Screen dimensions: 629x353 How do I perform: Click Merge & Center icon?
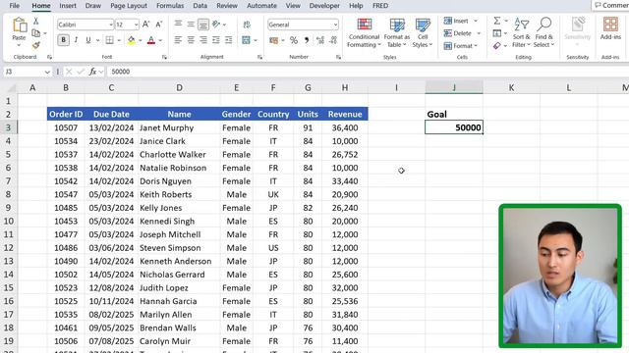tap(246, 40)
